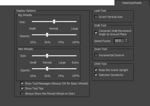Click the Big Wheels Opacity slider handle

tap(47, 35)
